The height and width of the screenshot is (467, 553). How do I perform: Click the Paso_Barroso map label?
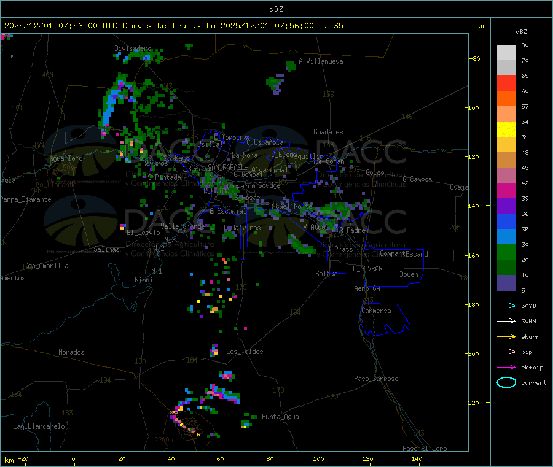pos(376,379)
